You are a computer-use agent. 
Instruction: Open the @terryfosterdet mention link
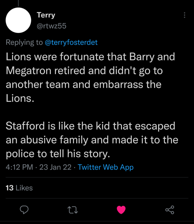click(71, 43)
